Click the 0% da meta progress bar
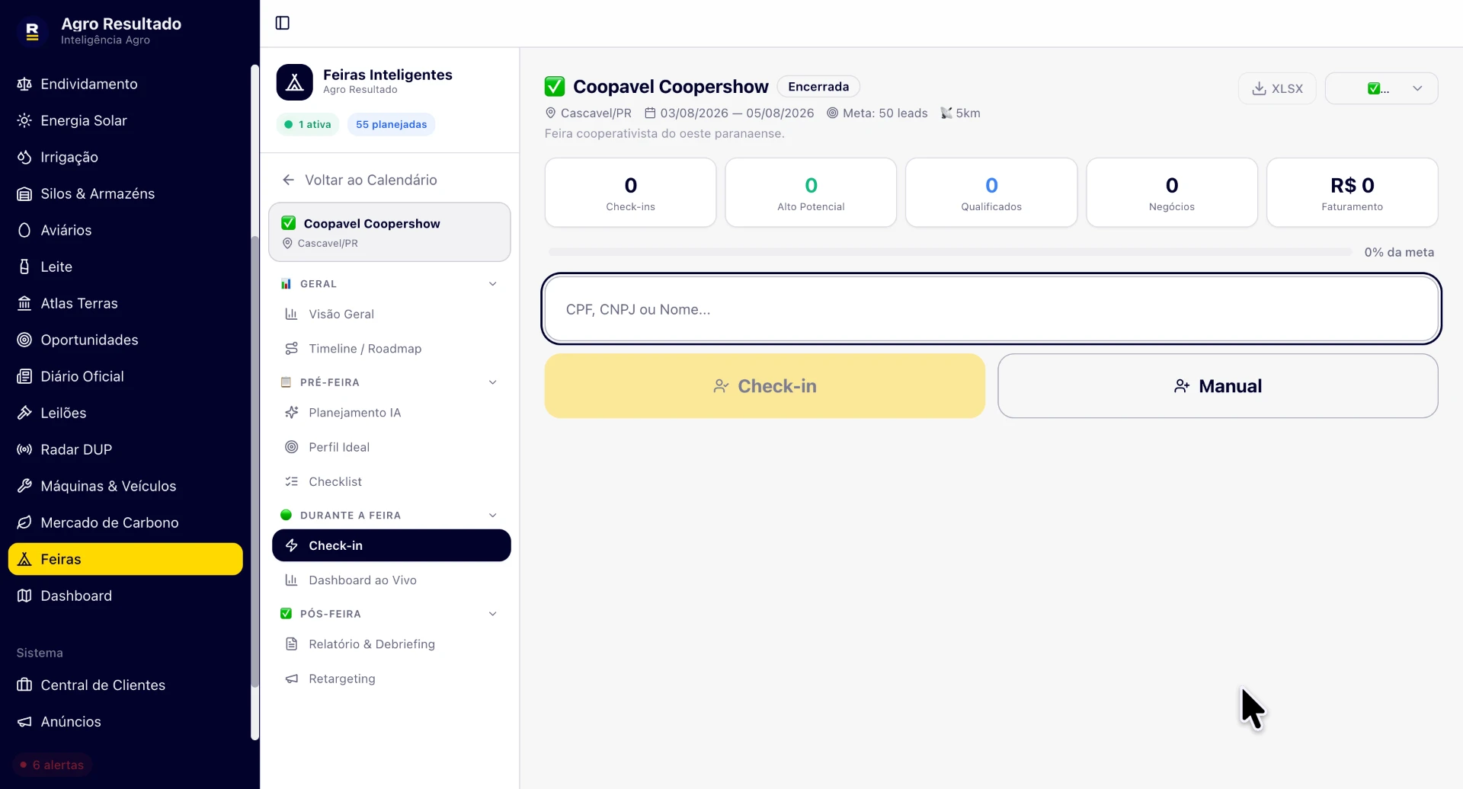Image resolution: width=1463 pixels, height=789 pixels. click(x=950, y=252)
